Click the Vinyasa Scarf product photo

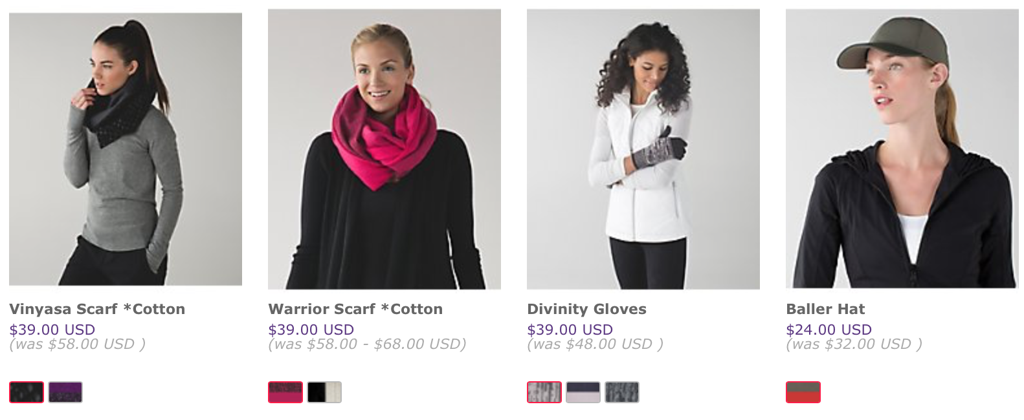126,149
